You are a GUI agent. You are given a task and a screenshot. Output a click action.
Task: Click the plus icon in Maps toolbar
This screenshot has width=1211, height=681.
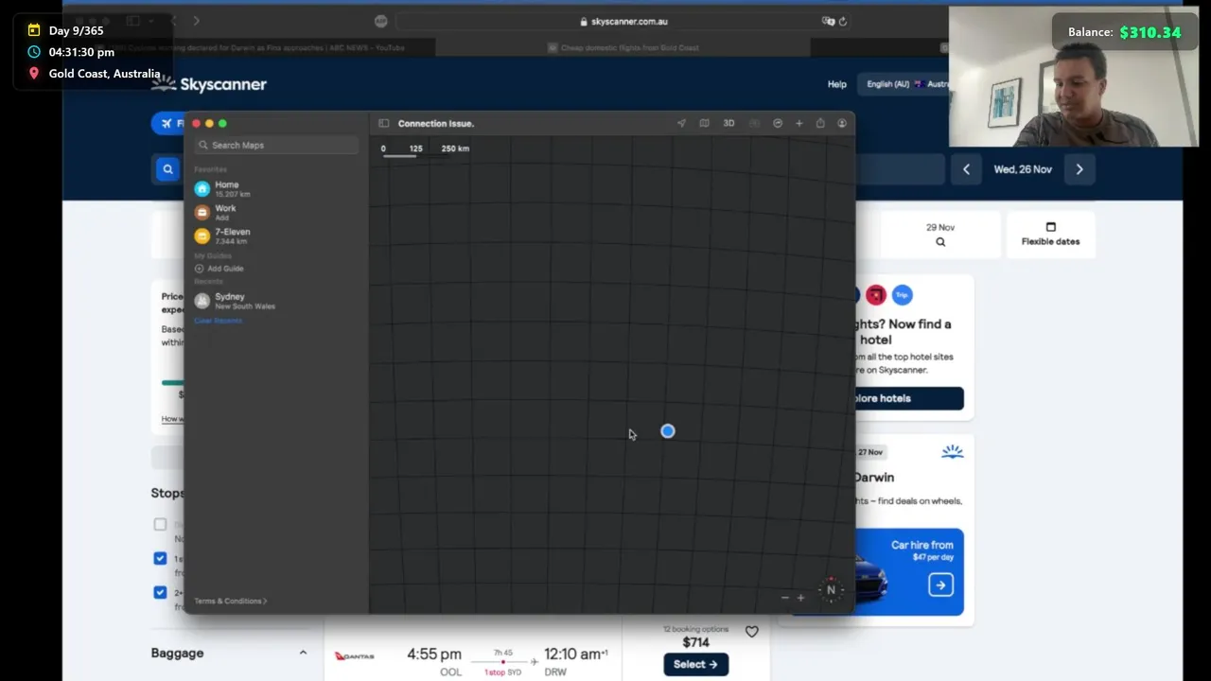[x=799, y=123]
